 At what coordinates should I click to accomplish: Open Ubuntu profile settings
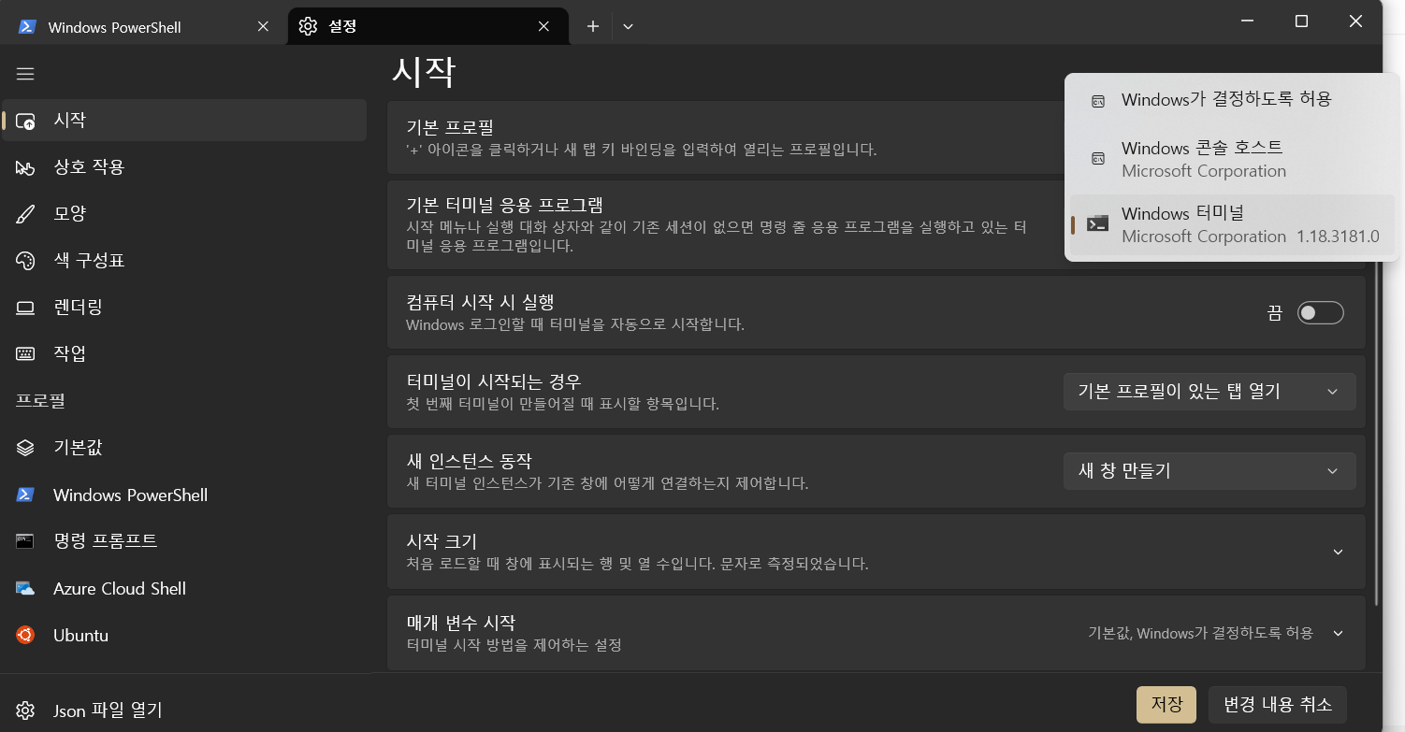(184, 635)
